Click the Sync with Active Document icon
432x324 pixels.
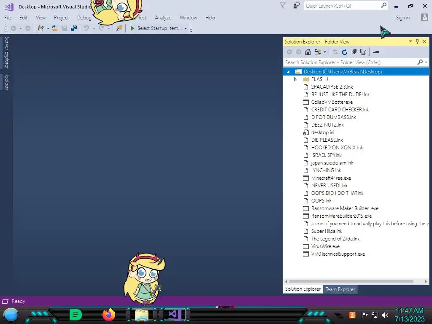pos(335,52)
